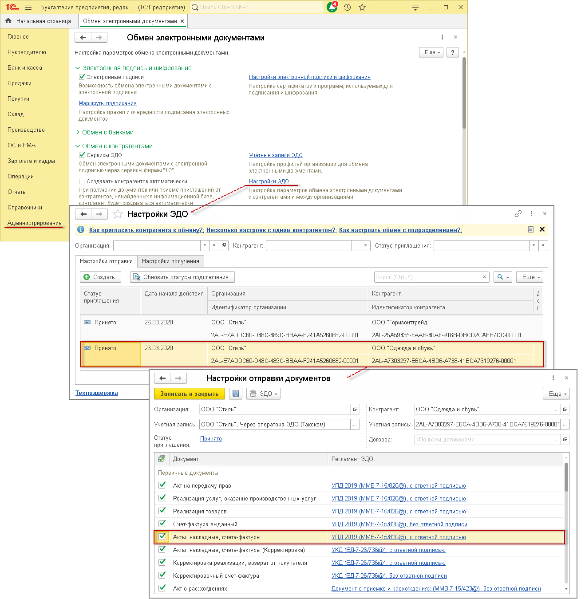
Task: Click the home icon on Начальная страница
Action: tap(8, 21)
